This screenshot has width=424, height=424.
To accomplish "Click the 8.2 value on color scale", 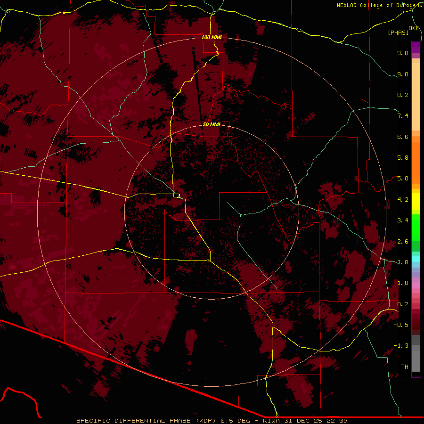I will point(403,95).
